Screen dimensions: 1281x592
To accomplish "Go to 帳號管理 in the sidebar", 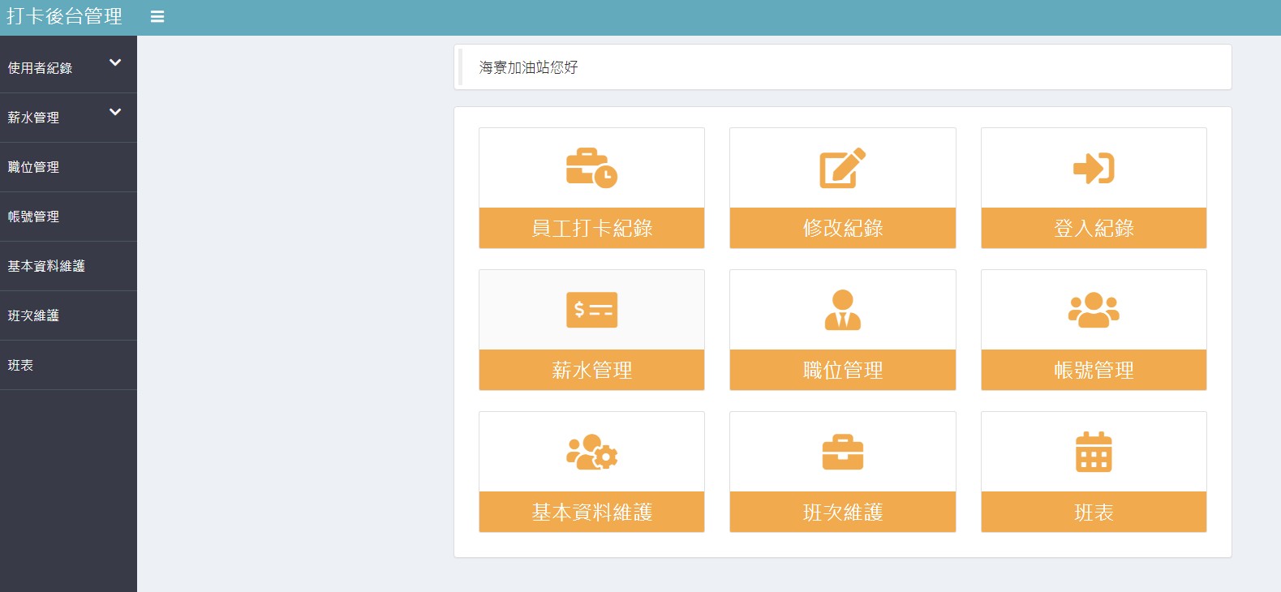I will click(34, 217).
